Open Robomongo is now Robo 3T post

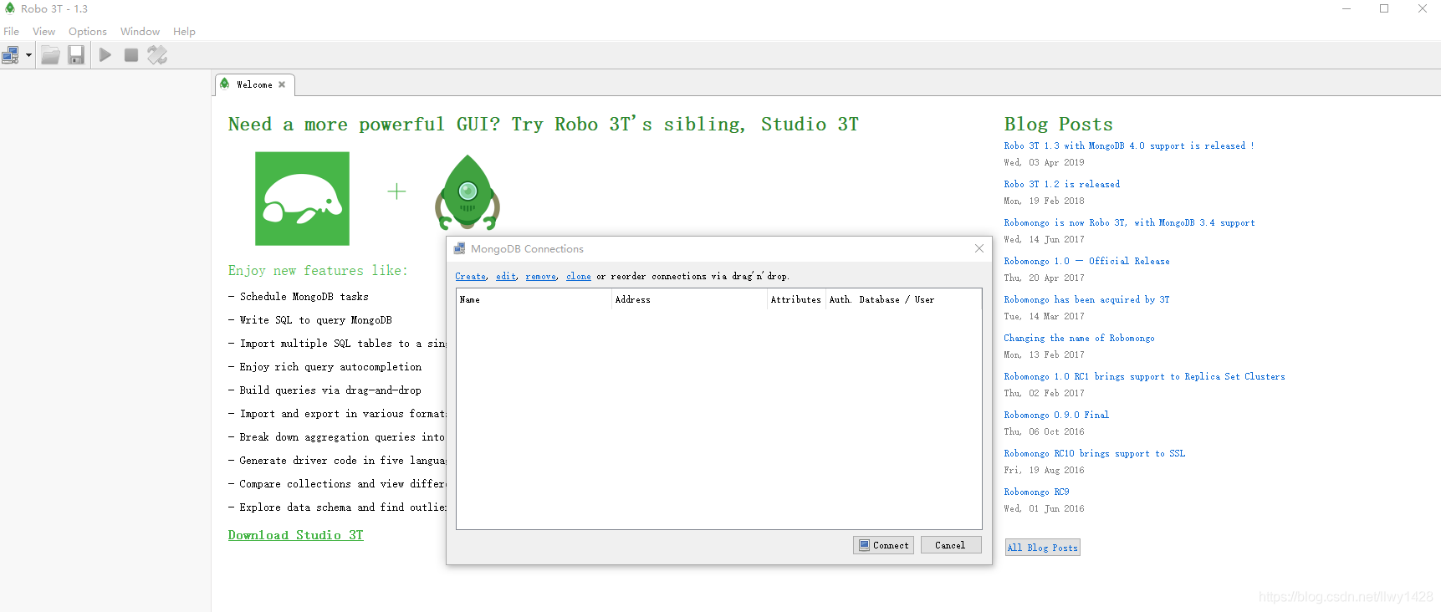tap(1129, 223)
